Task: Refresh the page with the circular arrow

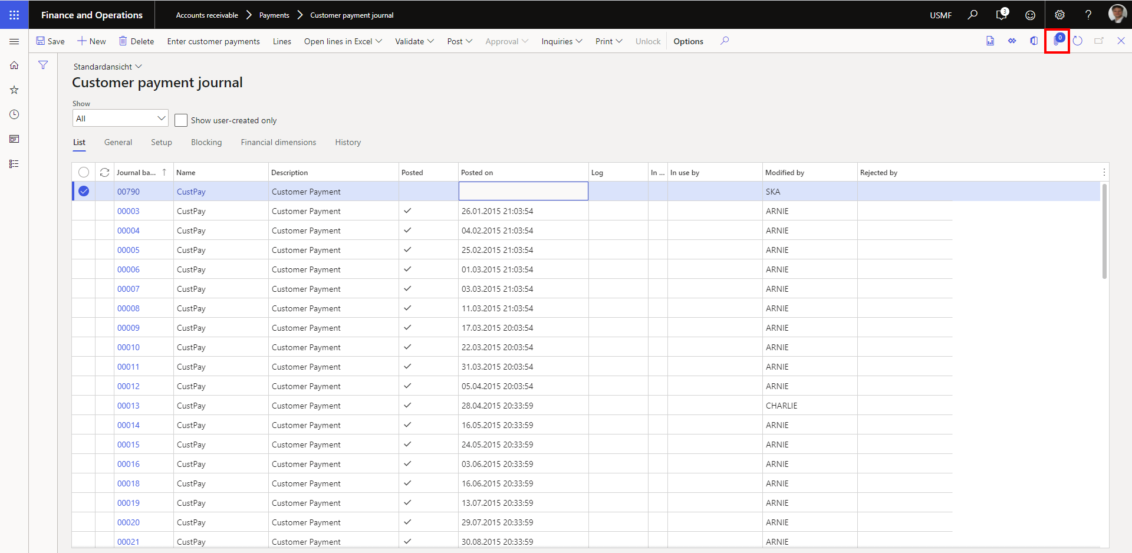Action: click(x=1078, y=41)
